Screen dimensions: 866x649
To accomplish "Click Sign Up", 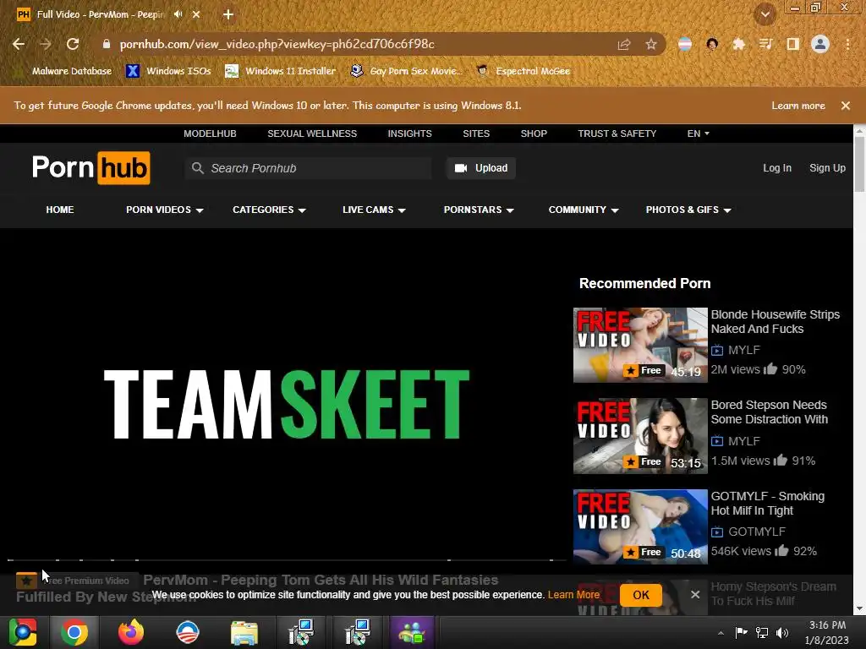I will click(827, 168).
